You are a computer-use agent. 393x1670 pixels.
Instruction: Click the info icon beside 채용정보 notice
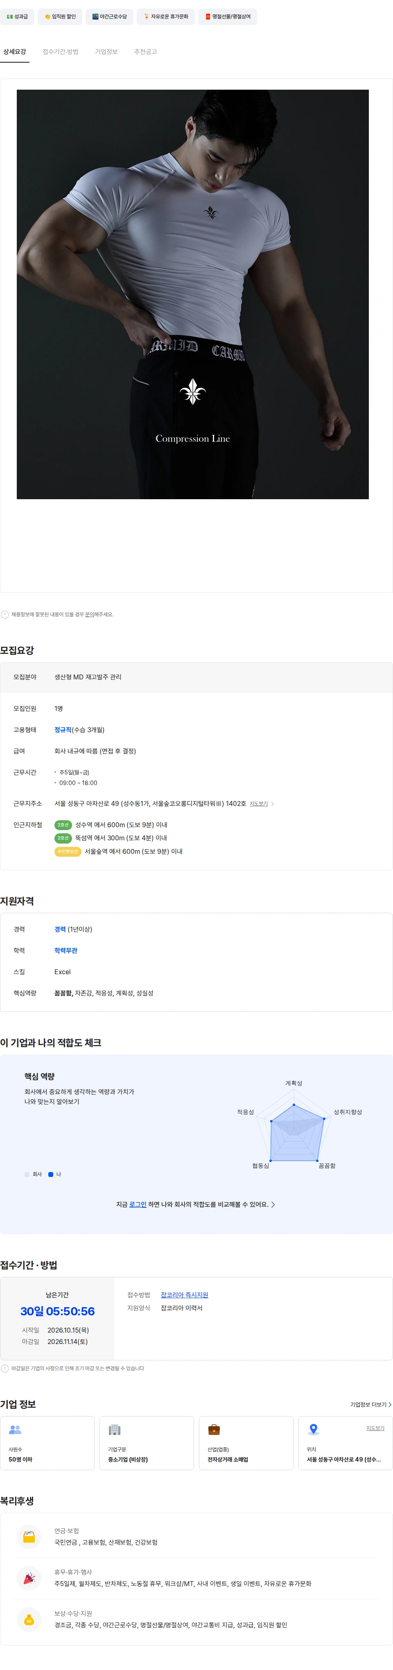click(x=5, y=615)
